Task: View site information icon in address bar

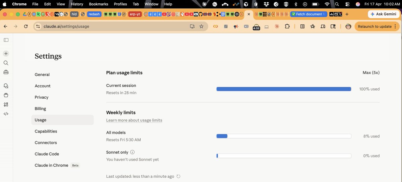Action: coord(38,26)
